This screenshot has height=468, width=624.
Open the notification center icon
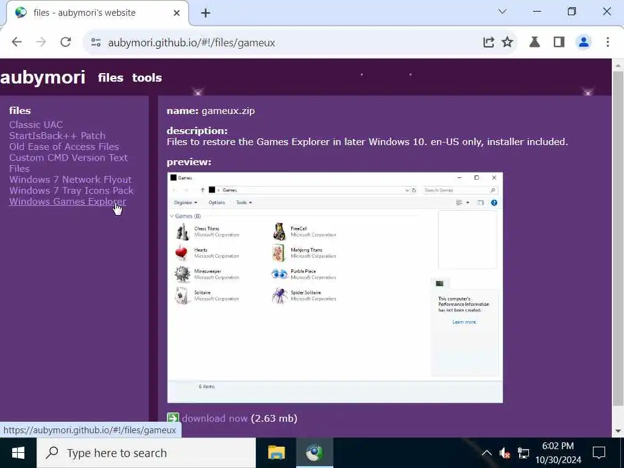[x=598, y=453]
